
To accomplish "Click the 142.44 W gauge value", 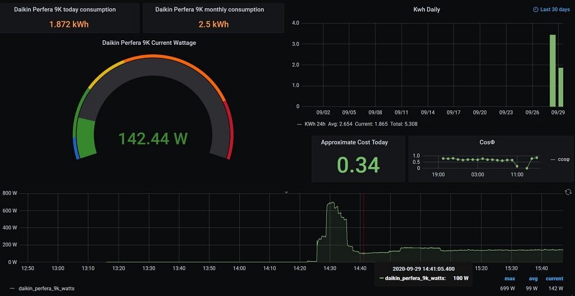I will tap(153, 139).
